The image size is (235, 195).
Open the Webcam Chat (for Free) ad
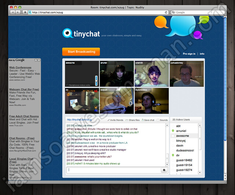pos(24,89)
